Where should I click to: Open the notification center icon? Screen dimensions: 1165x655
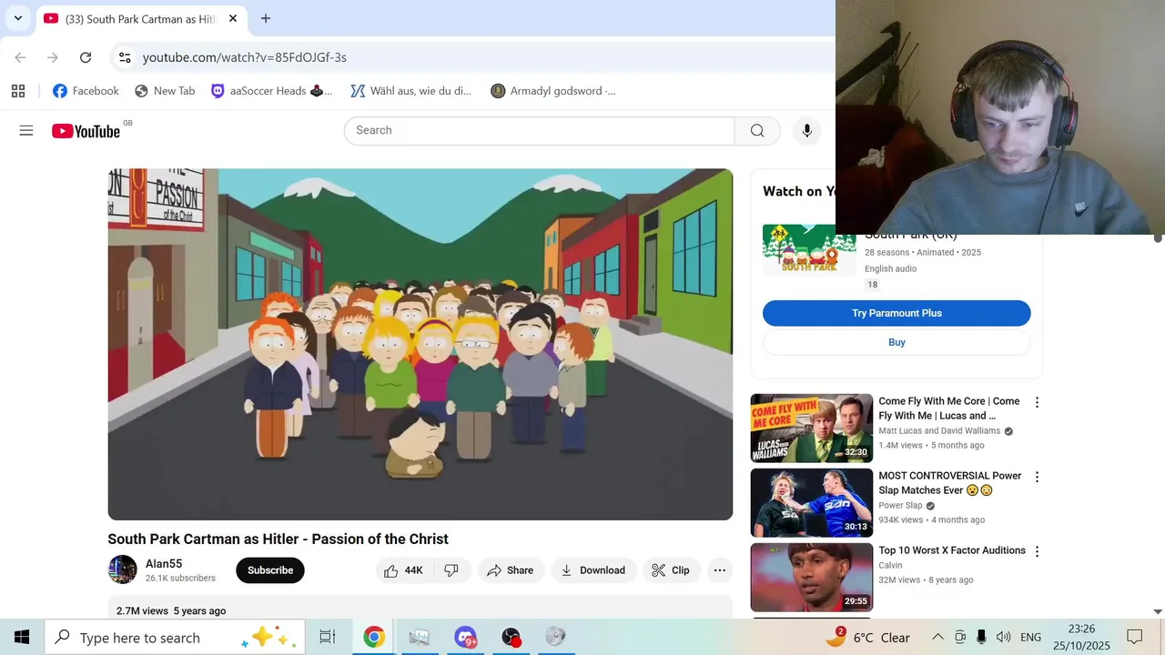click(1135, 637)
